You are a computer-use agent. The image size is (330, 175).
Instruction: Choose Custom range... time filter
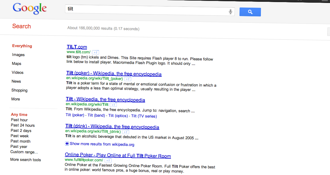[x=24, y=152]
